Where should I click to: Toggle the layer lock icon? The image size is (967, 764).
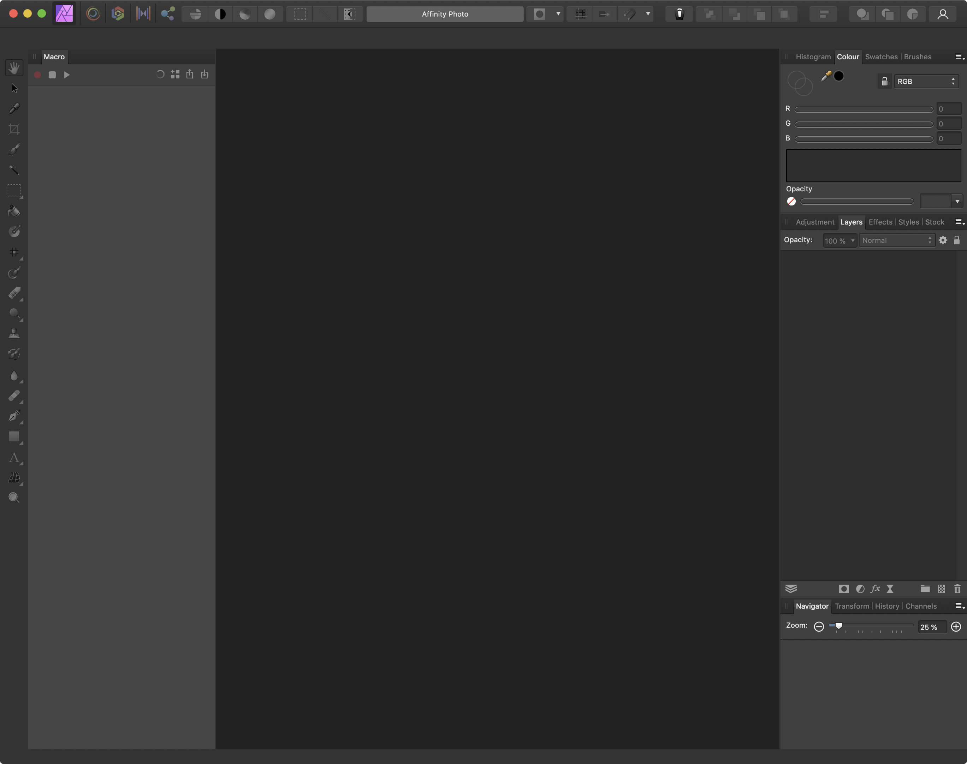point(957,240)
